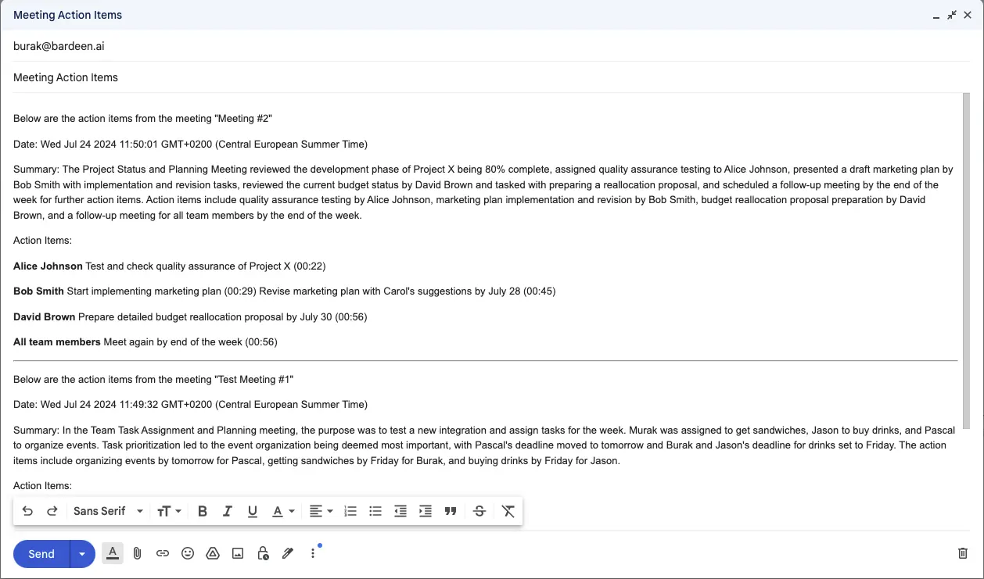Open the text alignment dropdown

pyautogui.click(x=321, y=511)
